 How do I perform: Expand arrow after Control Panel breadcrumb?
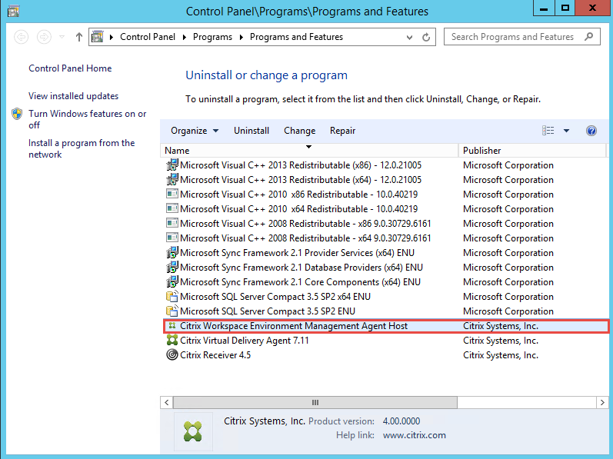click(x=184, y=37)
